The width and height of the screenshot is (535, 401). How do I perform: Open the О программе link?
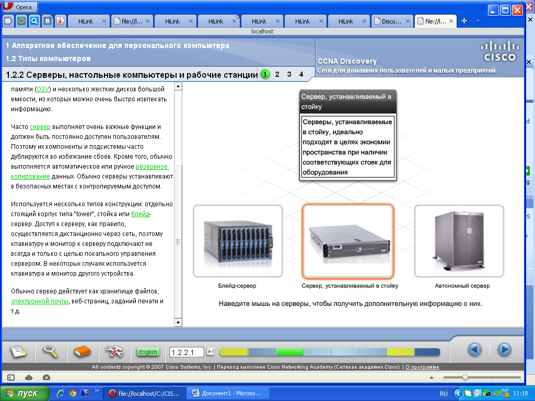tap(422, 367)
